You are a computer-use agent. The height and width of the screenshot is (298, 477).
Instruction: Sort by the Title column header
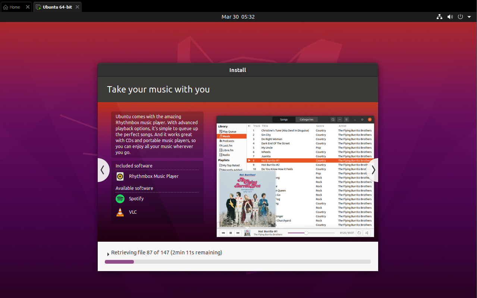[265, 126]
